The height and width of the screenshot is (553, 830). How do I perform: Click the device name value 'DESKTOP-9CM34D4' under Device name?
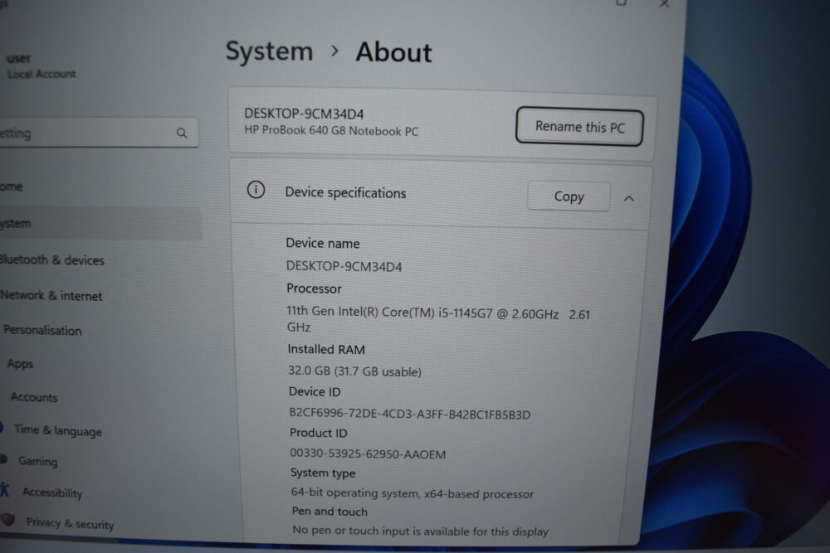344,266
